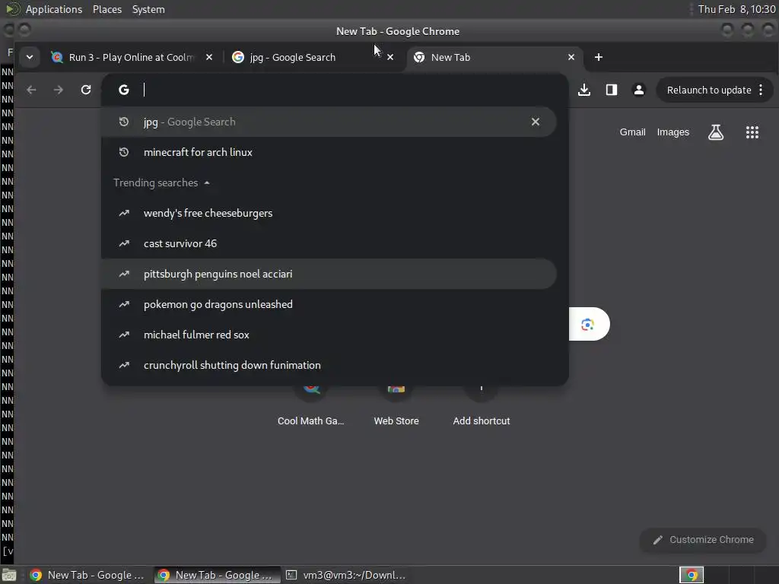The height and width of the screenshot is (584, 779).
Task: Switch to the jpg Google Search tab
Action: (308, 57)
